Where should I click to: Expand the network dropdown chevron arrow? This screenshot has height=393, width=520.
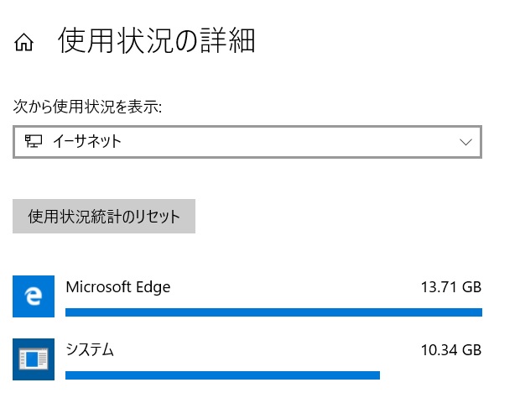465,143
